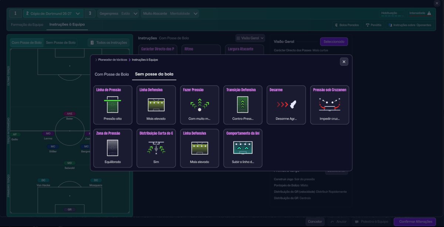This screenshot has width=444, height=227.
Task: Click the Habituação familiarity indicator
Action: pyautogui.click(x=392, y=13)
